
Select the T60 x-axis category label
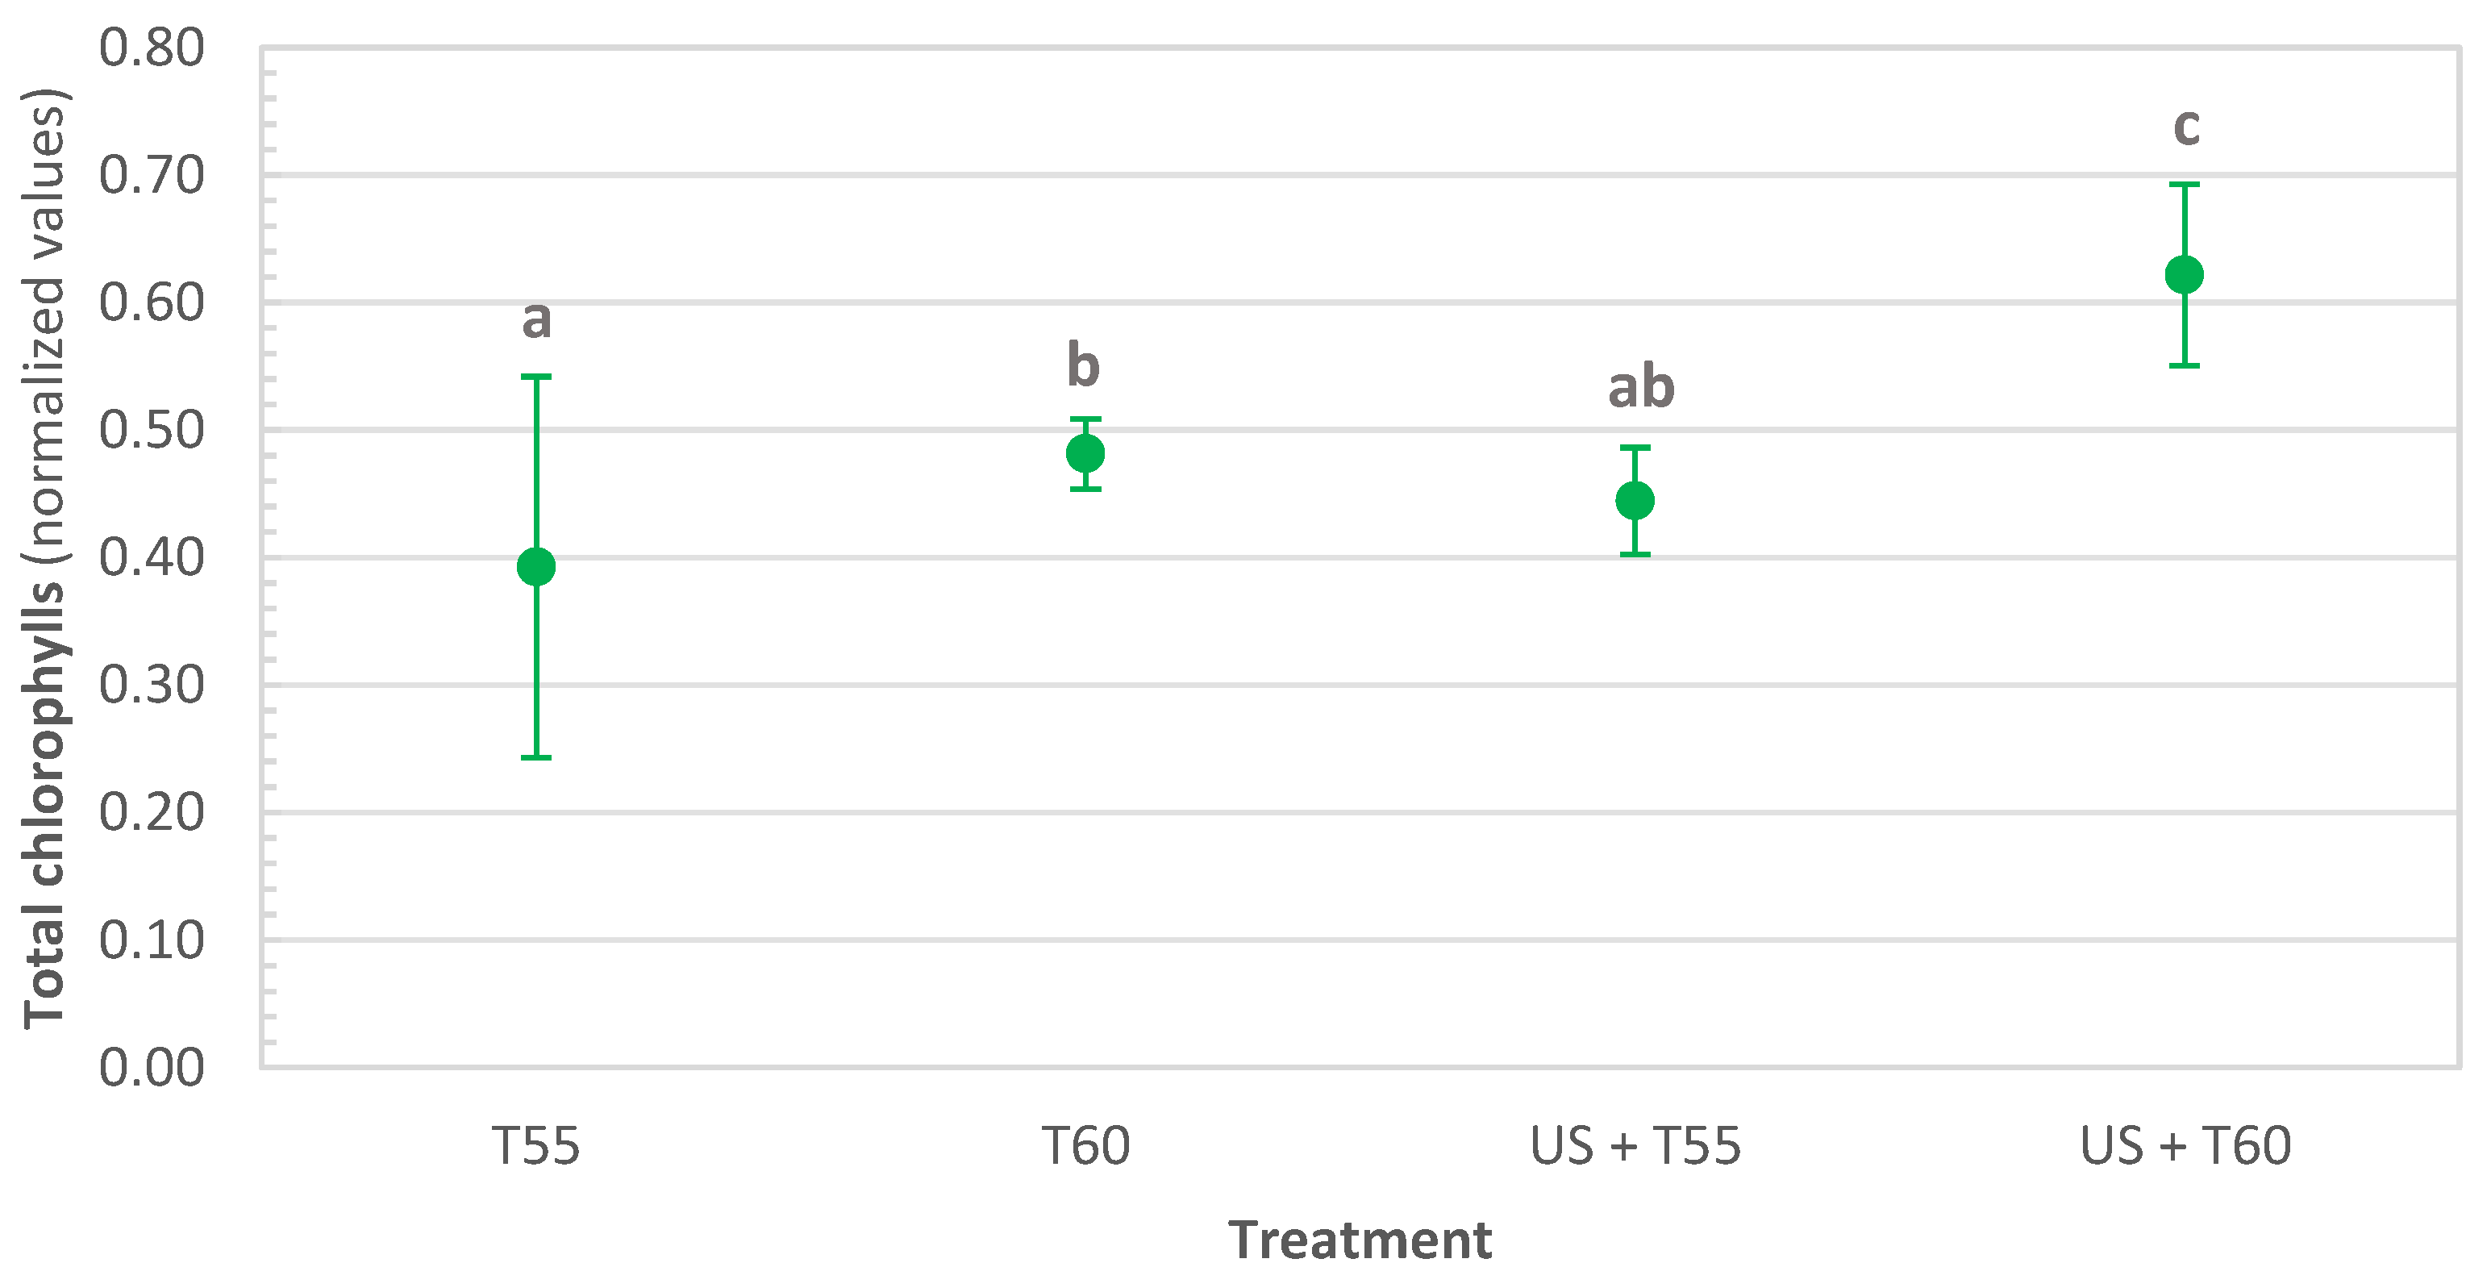pyautogui.click(x=1085, y=1146)
